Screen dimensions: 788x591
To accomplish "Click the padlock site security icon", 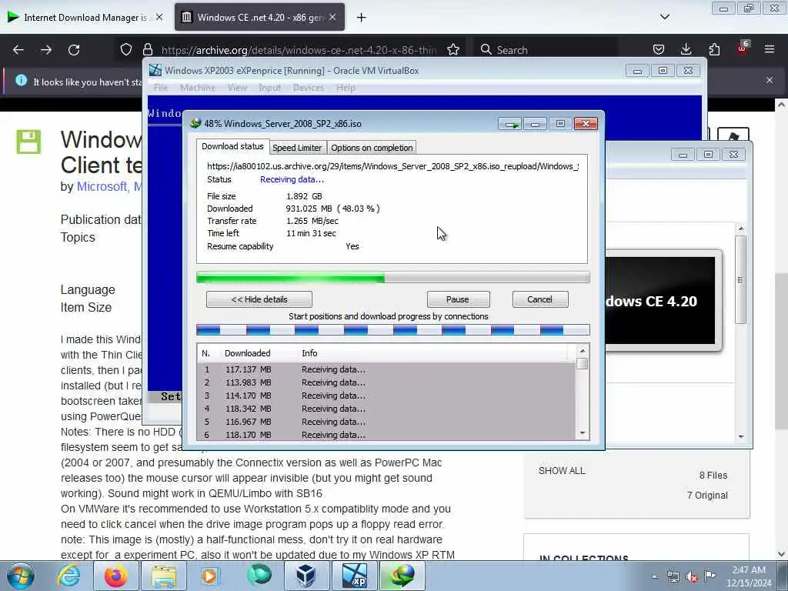I will click(x=147, y=49).
